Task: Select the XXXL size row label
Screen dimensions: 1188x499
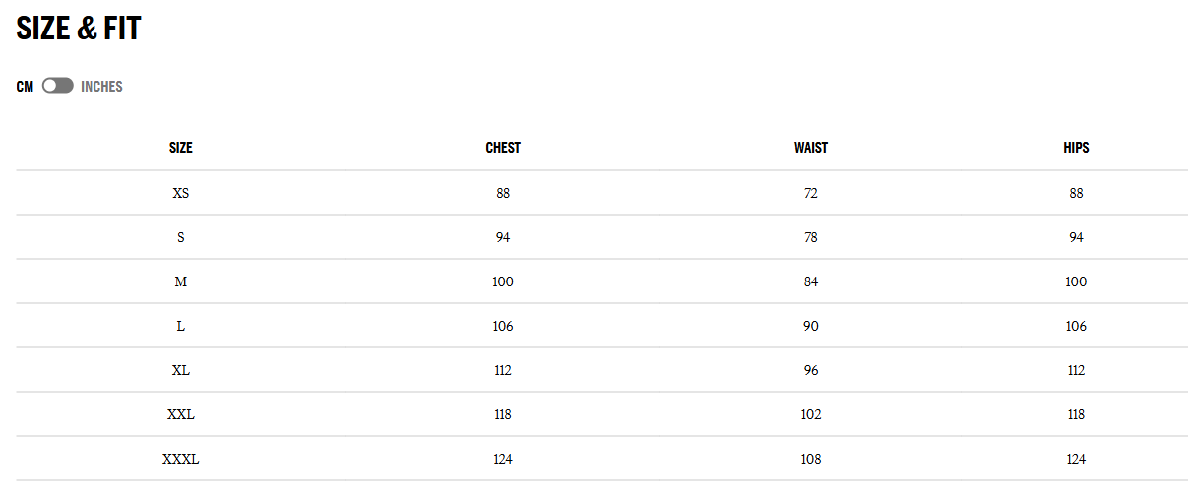Action: click(x=181, y=459)
